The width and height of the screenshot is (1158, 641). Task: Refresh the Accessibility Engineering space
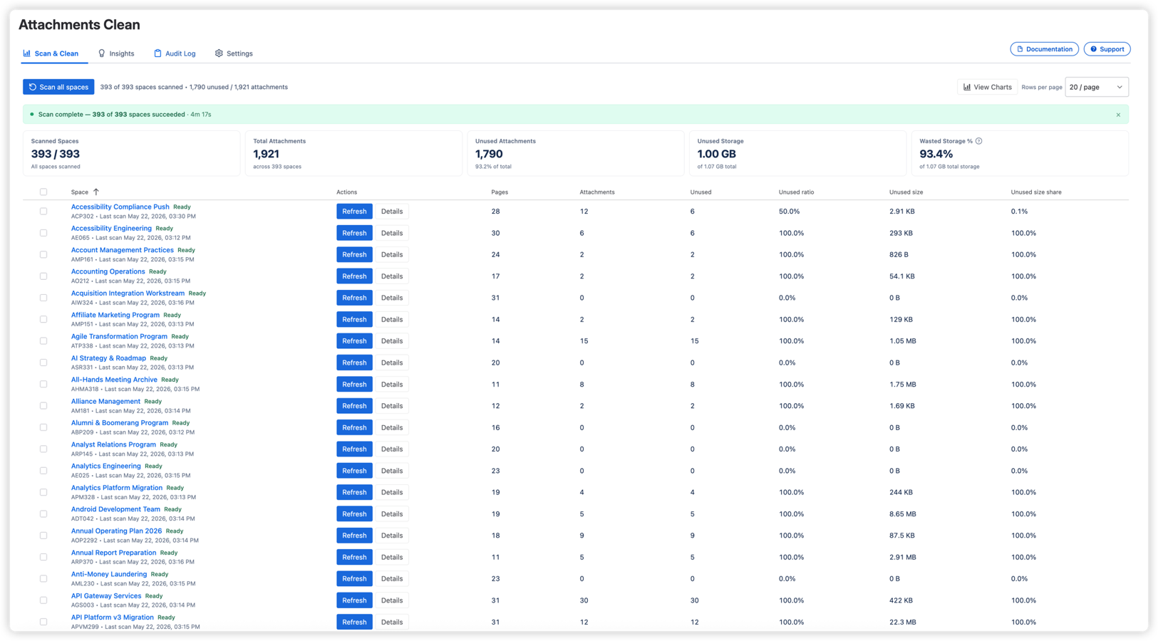tap(354, 233)
